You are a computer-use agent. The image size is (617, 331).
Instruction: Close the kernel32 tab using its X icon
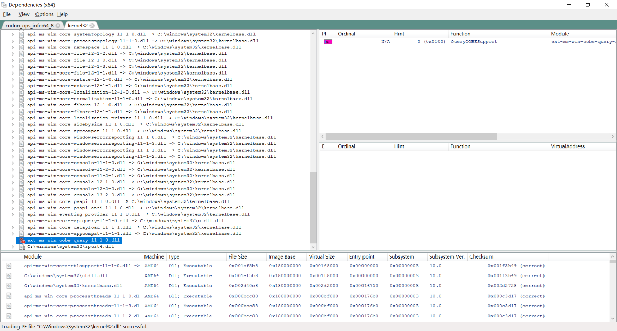[93, 25]
